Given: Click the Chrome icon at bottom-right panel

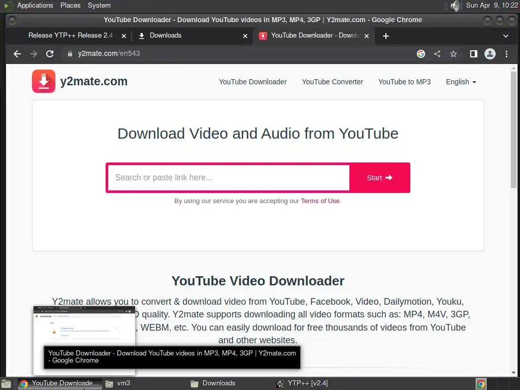Looking at the screenshot, I should pos(481,384).
